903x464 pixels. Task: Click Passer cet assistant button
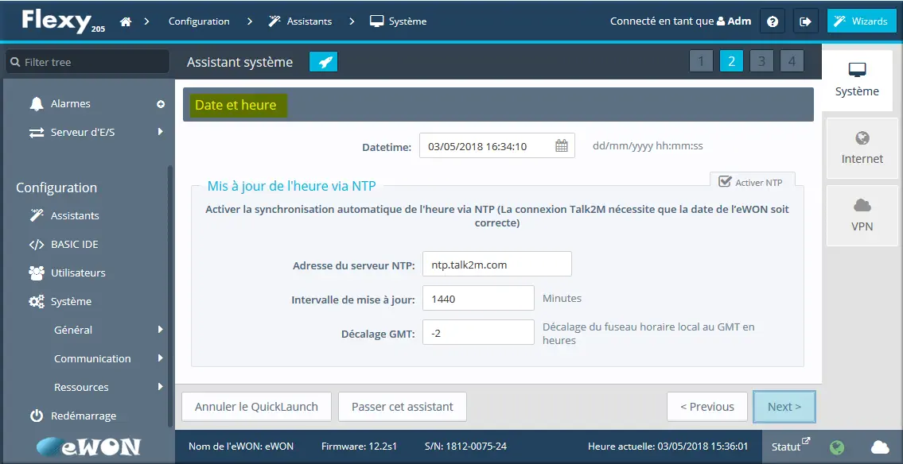402,407
